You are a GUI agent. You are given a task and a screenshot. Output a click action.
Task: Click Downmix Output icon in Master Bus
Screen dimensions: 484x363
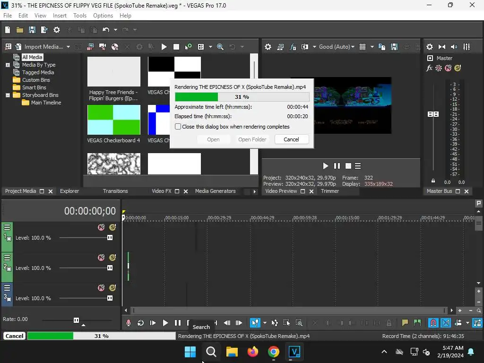[x=442, y=47]
